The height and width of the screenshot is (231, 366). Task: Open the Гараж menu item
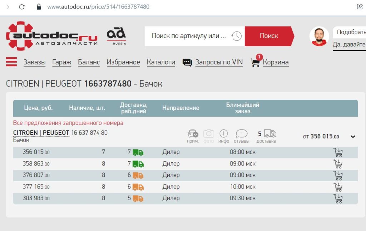[x=61, y=62]
